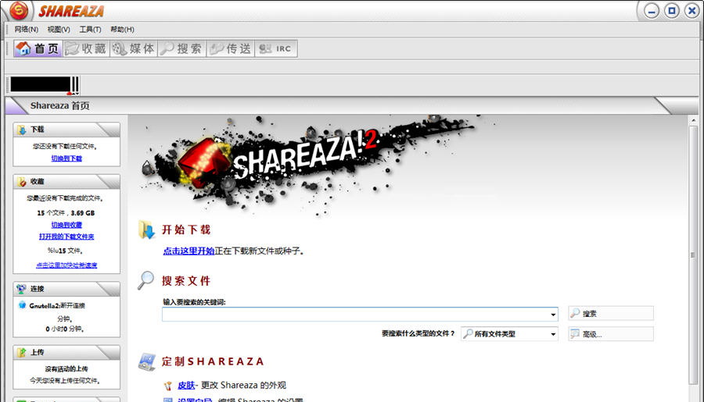
Task: Click the 搜索 button beside keyword field
Action: click(x=611, y=313)
